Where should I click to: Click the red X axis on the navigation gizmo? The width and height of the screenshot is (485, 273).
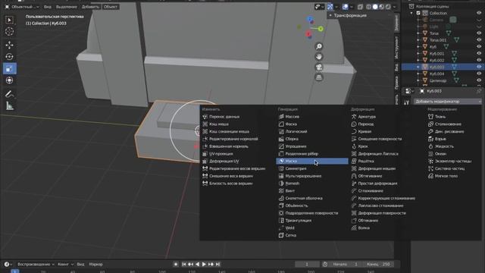(308, 33)
